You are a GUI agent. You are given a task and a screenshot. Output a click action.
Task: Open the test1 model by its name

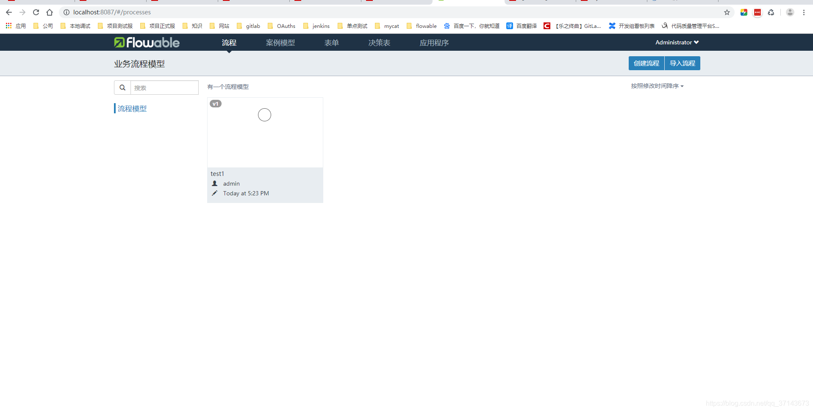tap(217, 174)
